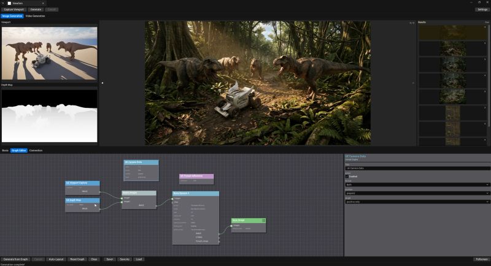Click the IMAGE output port of Batch Images
Screen dimensions: 491x266
(157, 206)
